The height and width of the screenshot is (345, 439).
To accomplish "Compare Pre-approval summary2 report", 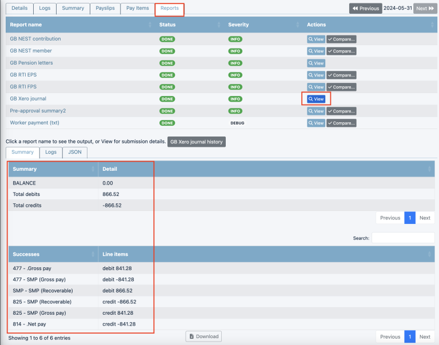I will click(x=341, y=111).
